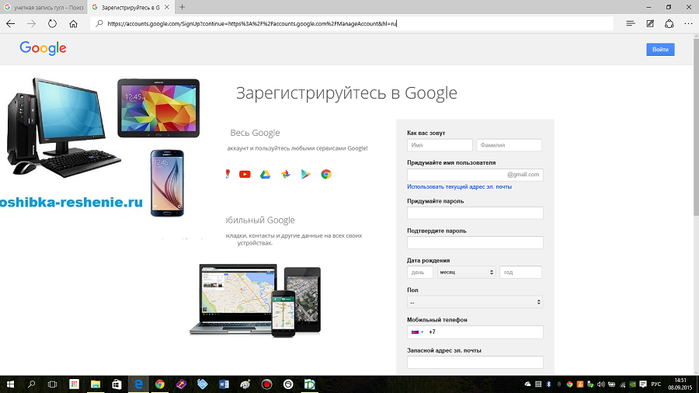Viewport: 699px width, 393px height.
Task: Click the Придумайте пароль field
Action: click(x=475, y=213)
